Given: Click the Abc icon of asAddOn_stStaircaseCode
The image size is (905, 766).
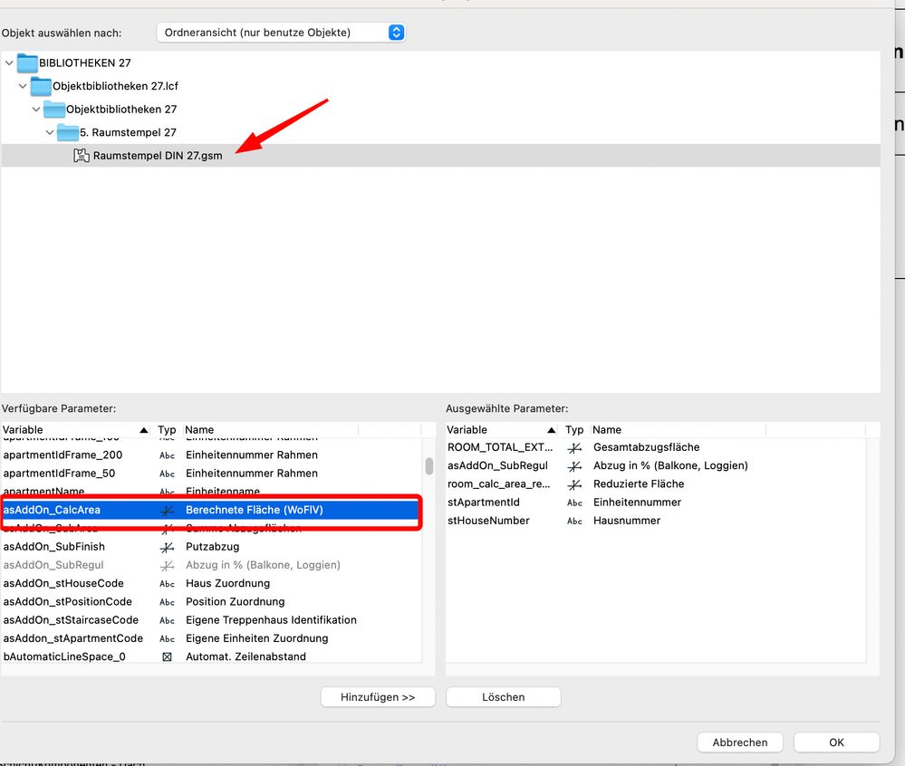Looking at the screenshot, I should pyautogui.click(x=167, y=620).
